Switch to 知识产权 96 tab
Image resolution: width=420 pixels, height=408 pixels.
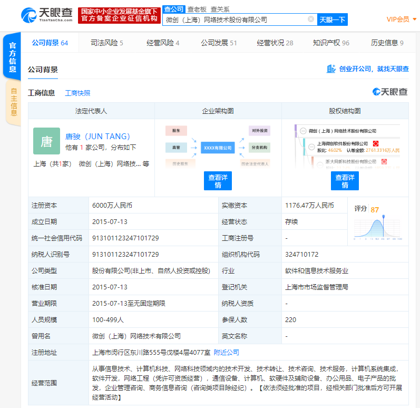coord(331,43)
